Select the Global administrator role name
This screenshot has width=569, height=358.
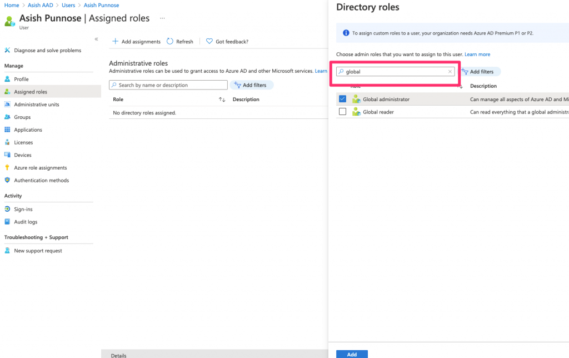[x=386, y=100]
